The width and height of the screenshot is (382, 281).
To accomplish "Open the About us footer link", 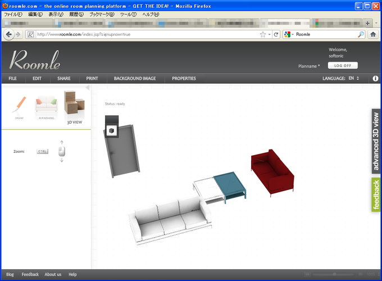I will (x=53, y=274).
